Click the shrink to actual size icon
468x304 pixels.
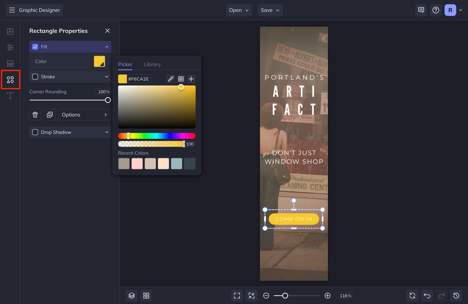(252, 296)
